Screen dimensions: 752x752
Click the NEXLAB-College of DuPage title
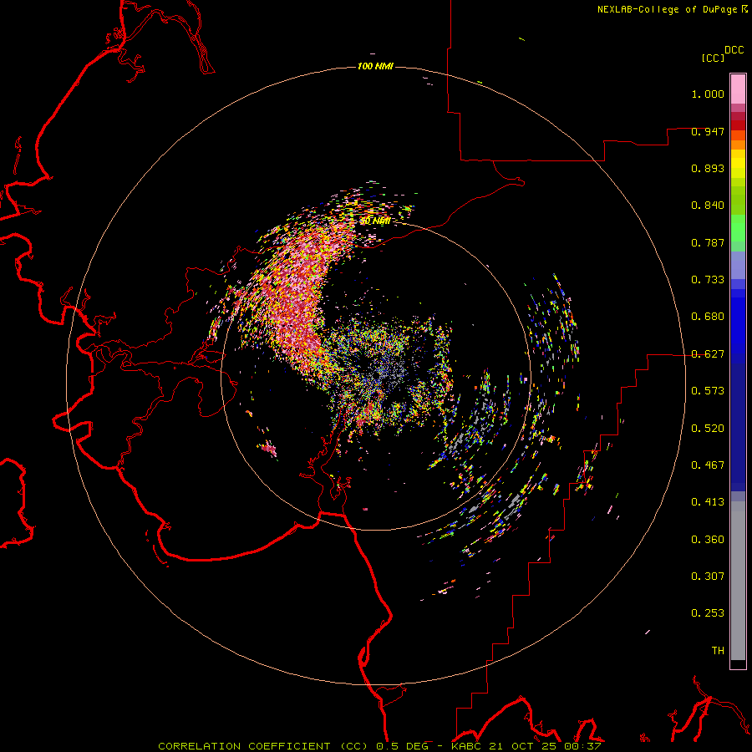click(667, 9)
